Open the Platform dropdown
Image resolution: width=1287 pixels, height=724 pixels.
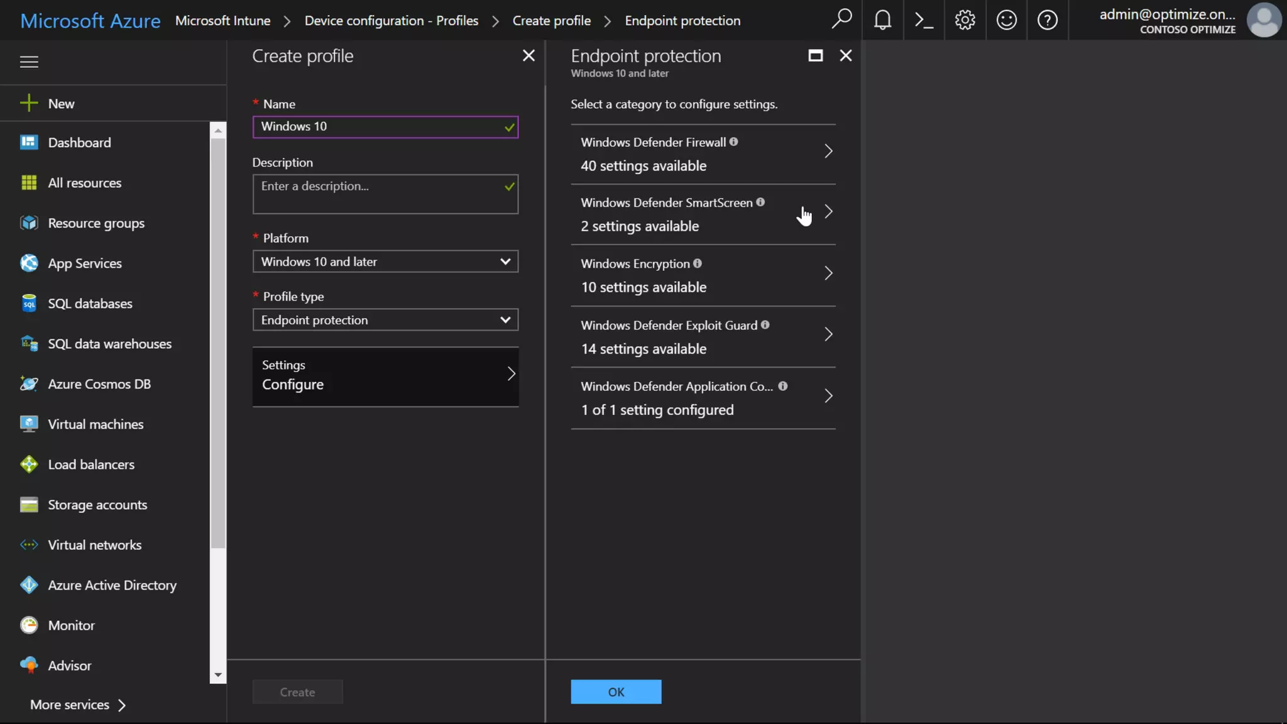point(385,261)
